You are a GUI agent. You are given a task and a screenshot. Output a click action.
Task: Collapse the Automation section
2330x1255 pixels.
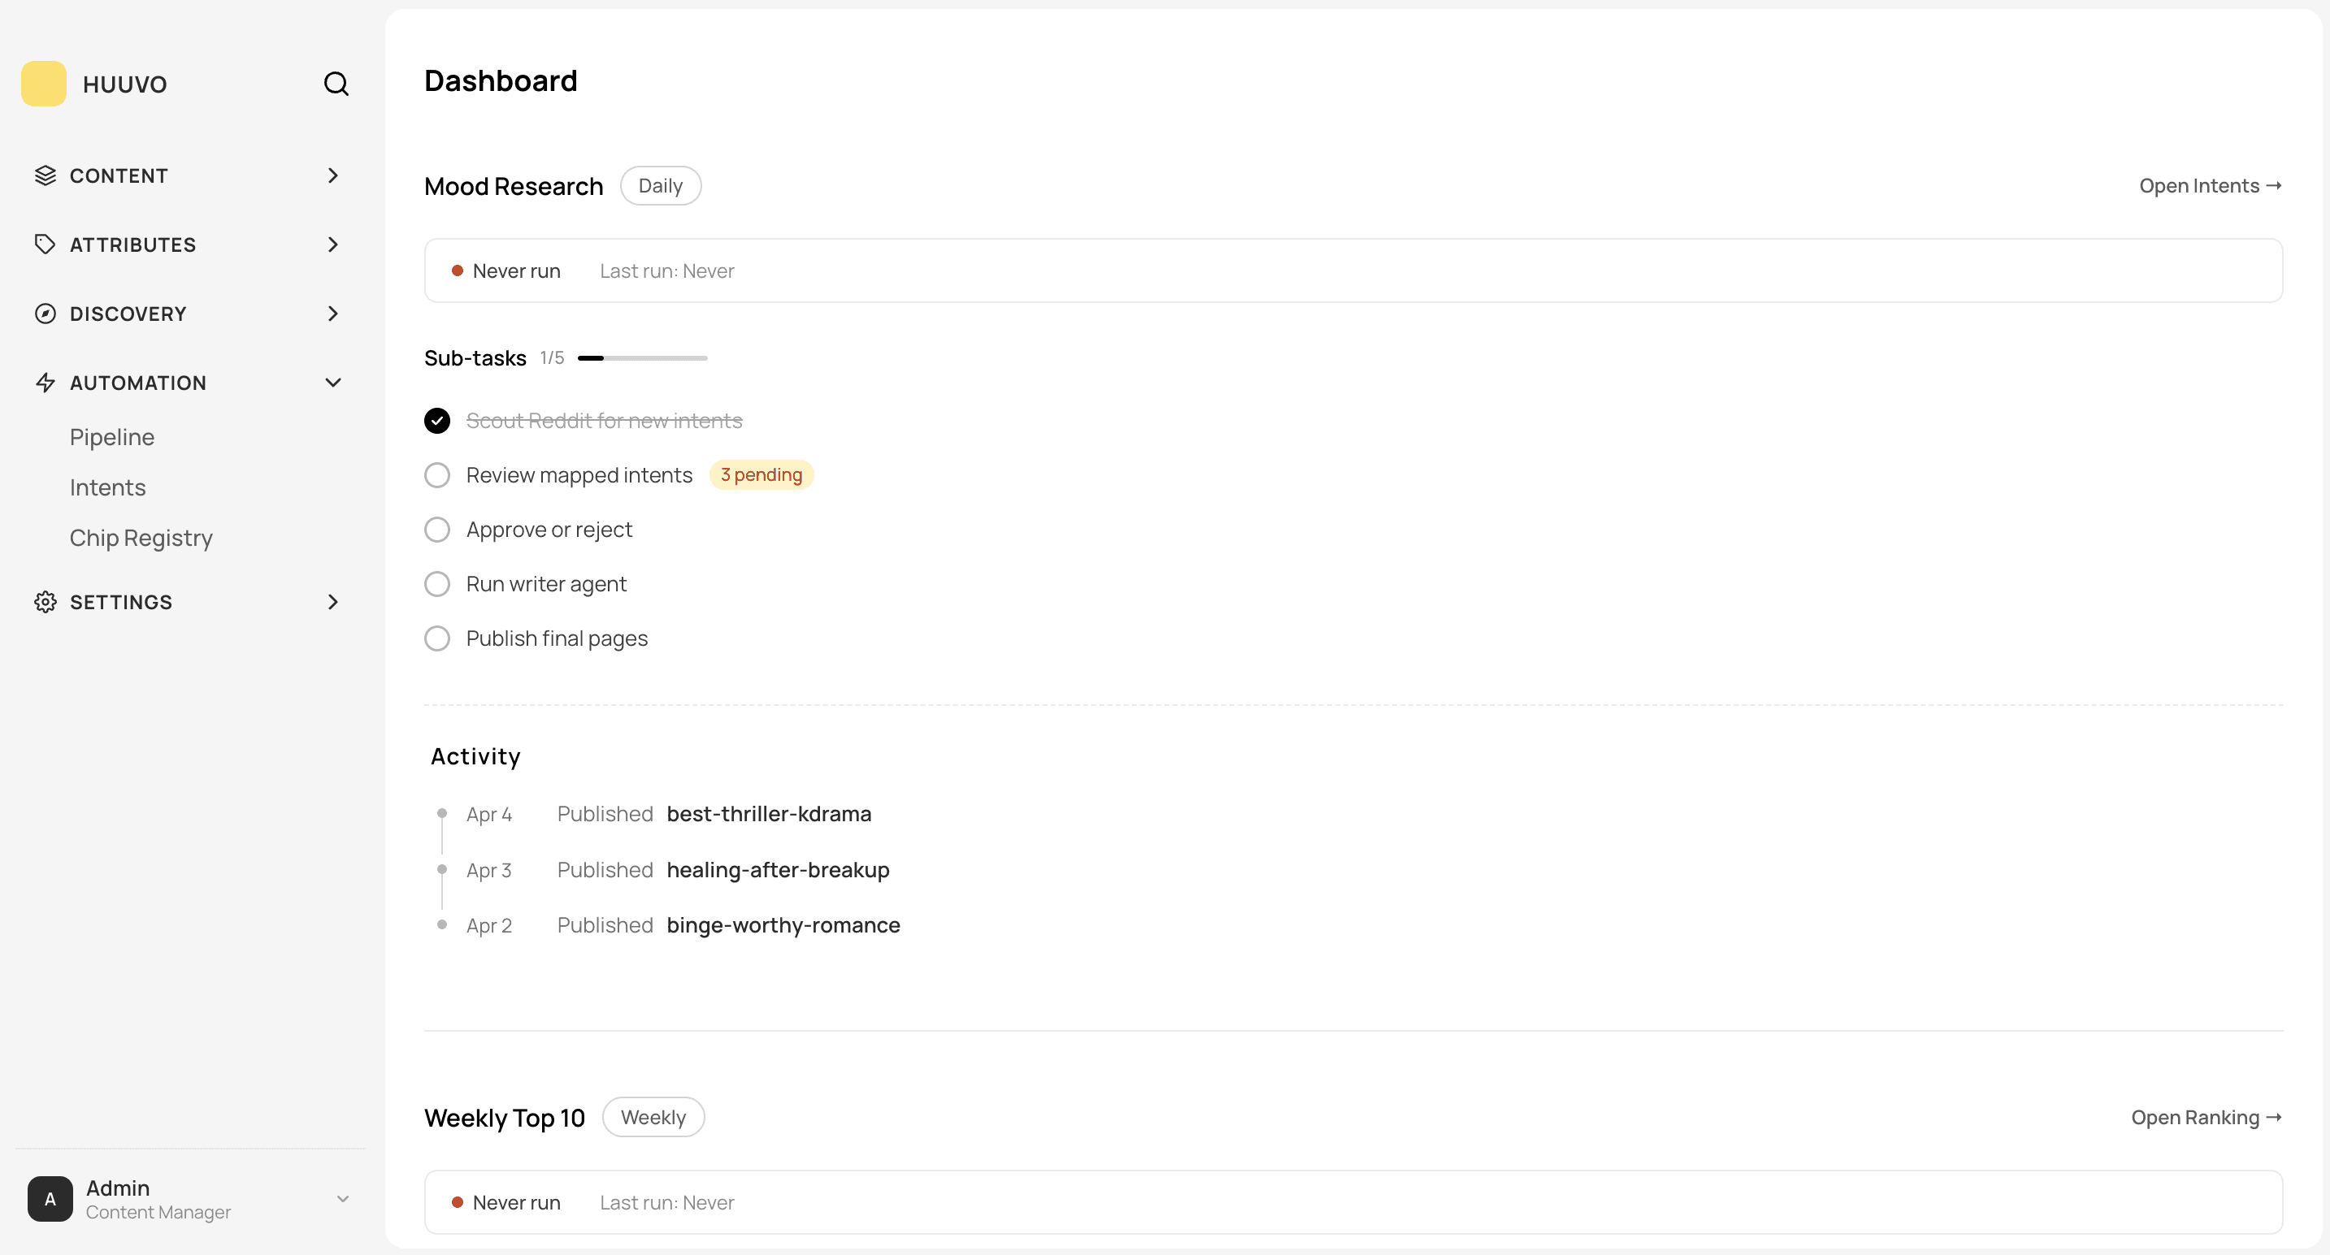(x=333, y=382)
